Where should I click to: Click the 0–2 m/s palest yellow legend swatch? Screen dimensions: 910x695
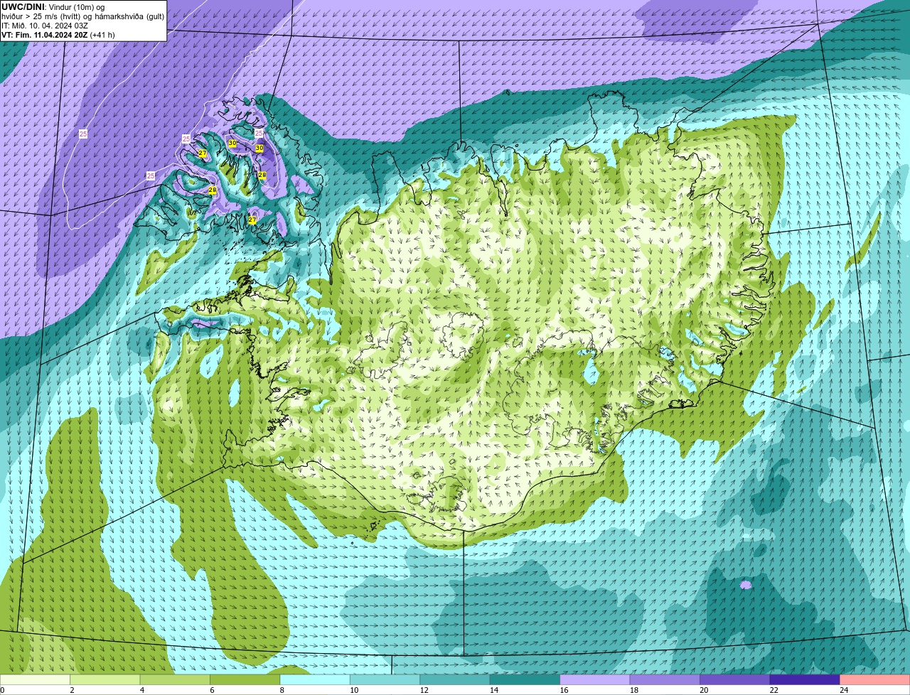click(x=35, y=679)
